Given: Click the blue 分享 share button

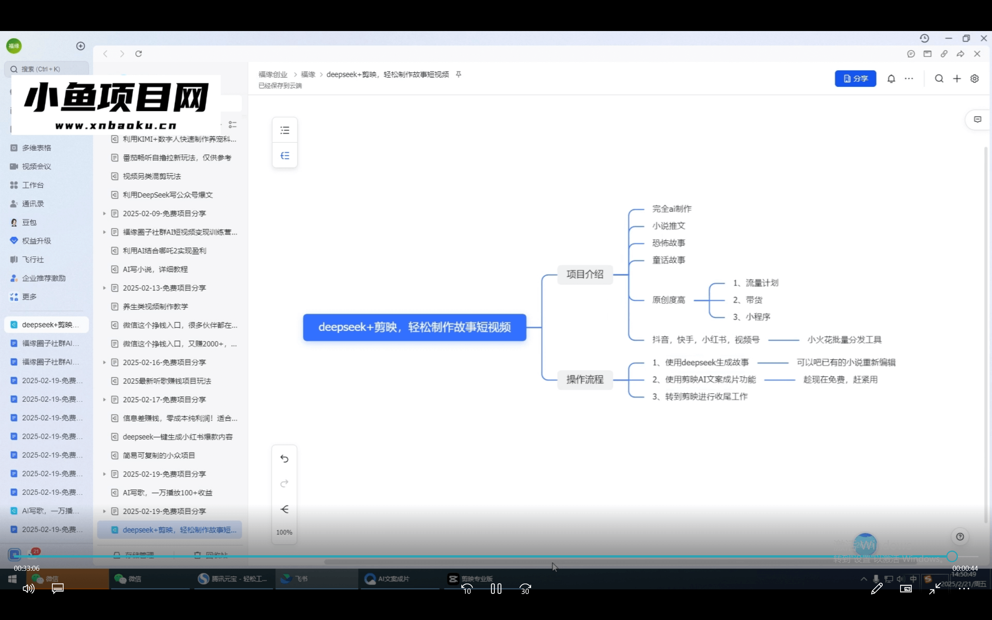Looking at the screenshot, I should (x=855, y=78).
